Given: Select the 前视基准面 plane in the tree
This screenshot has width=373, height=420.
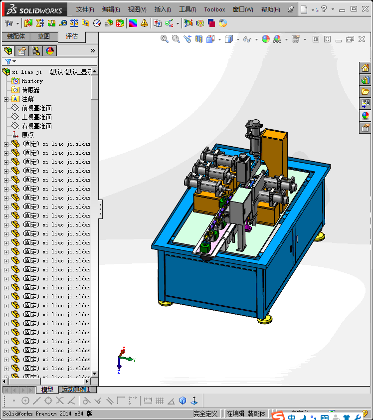Looking at the screenshot, I should [36, 108].
